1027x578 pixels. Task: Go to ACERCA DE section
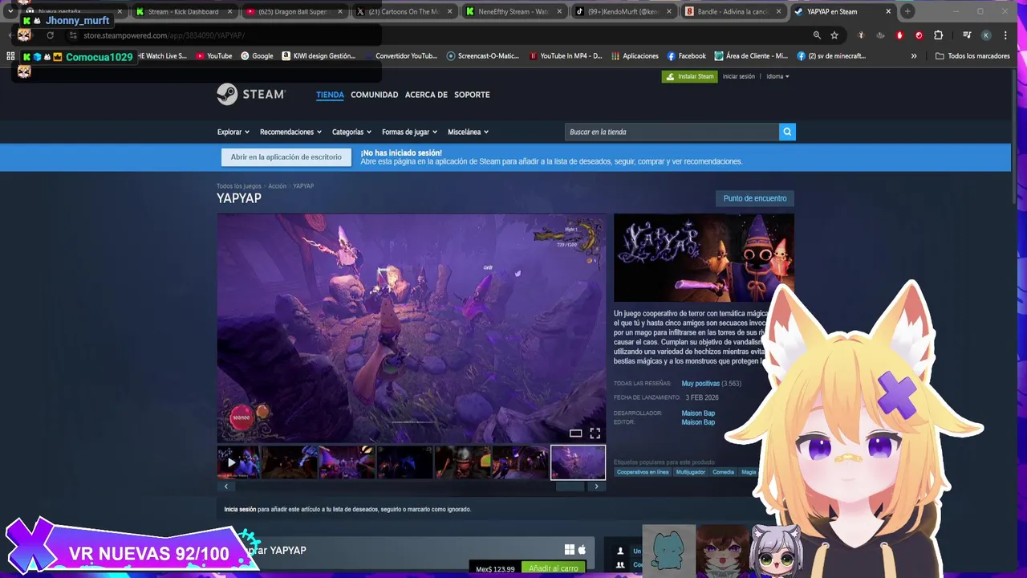click(x=426, y=95)
